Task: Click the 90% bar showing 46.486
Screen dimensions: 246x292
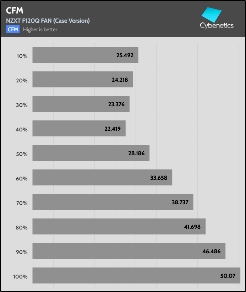Action: coord(129,251)
